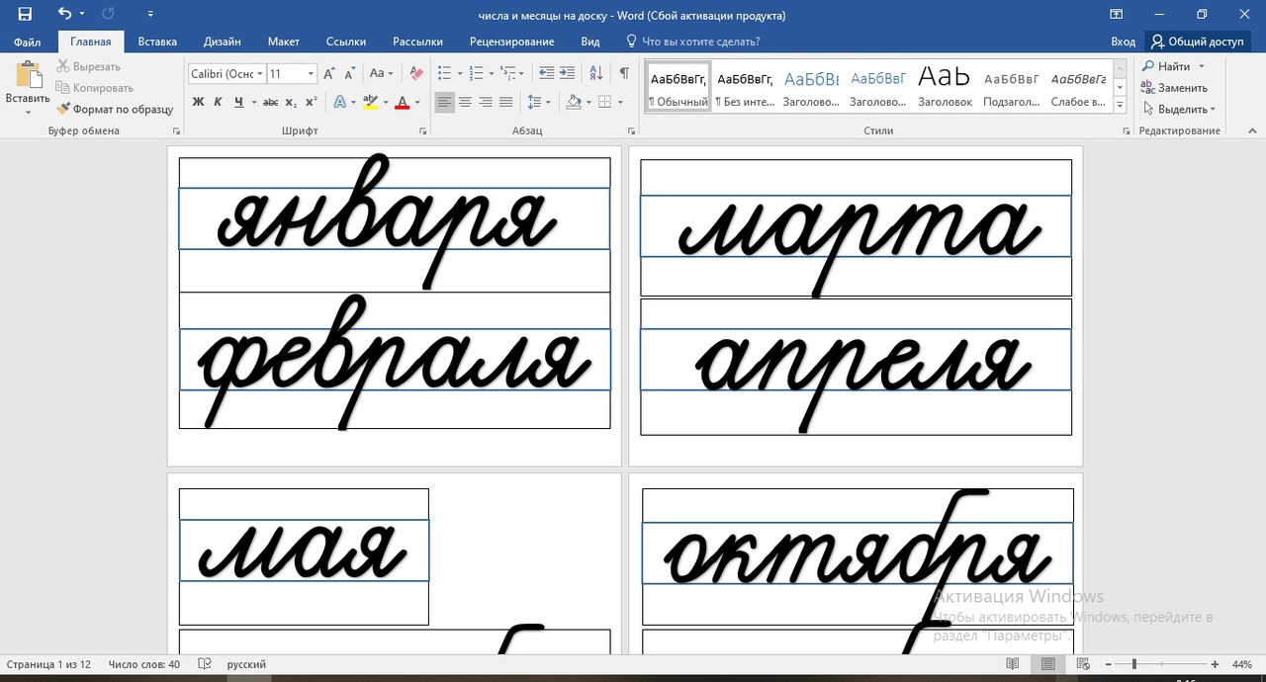Click the Format Painter (Формат по образцу)
1266x682 pixels.
pyautogui.click(x=115, y=109)
